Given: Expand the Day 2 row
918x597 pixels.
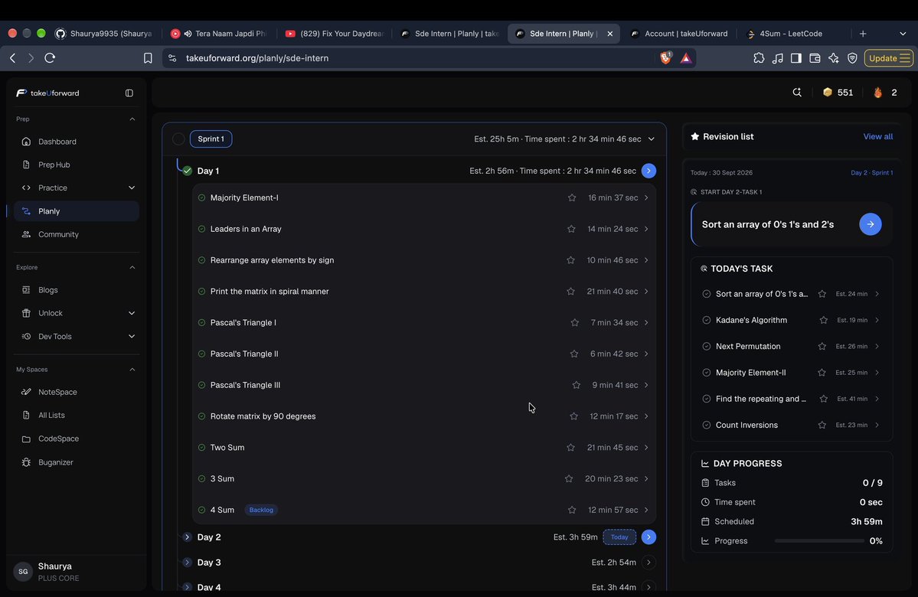Looking at the screenshot, I should pyautogui.click(x=188, y=537).
